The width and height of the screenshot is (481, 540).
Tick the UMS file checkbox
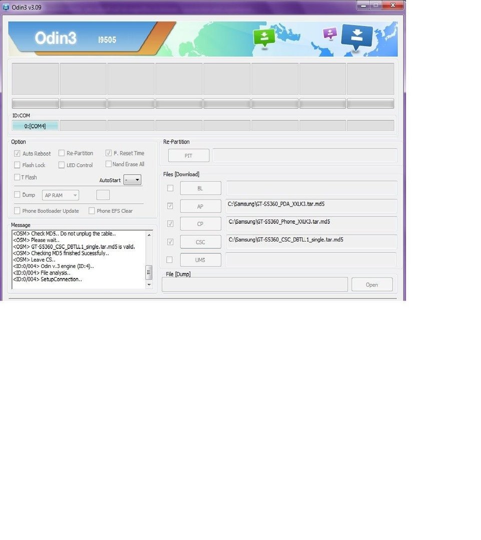pos(169,259)
